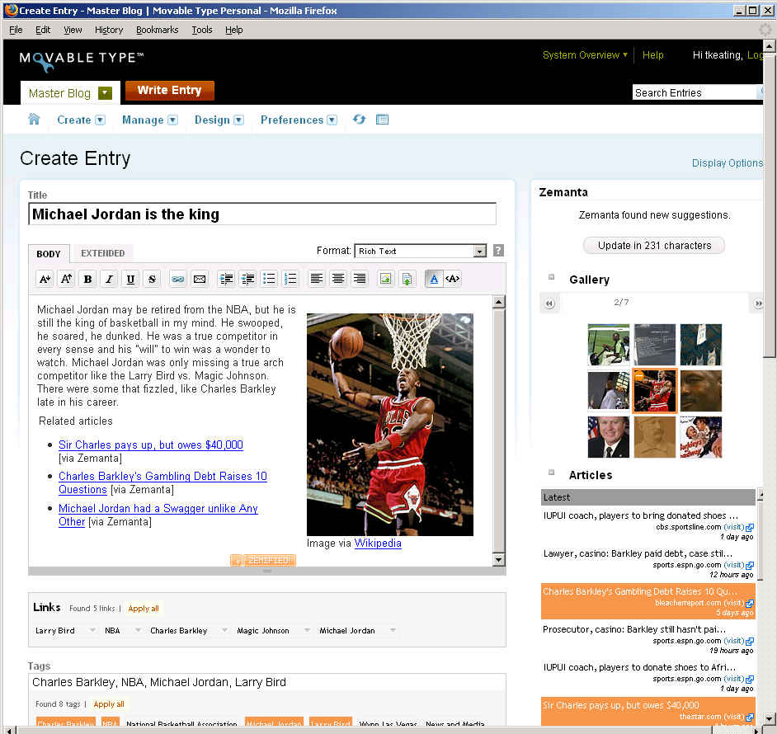The image size is (777, 734).
Task: Toggle bold formatting in the editor toolbar
Action: 87,279
